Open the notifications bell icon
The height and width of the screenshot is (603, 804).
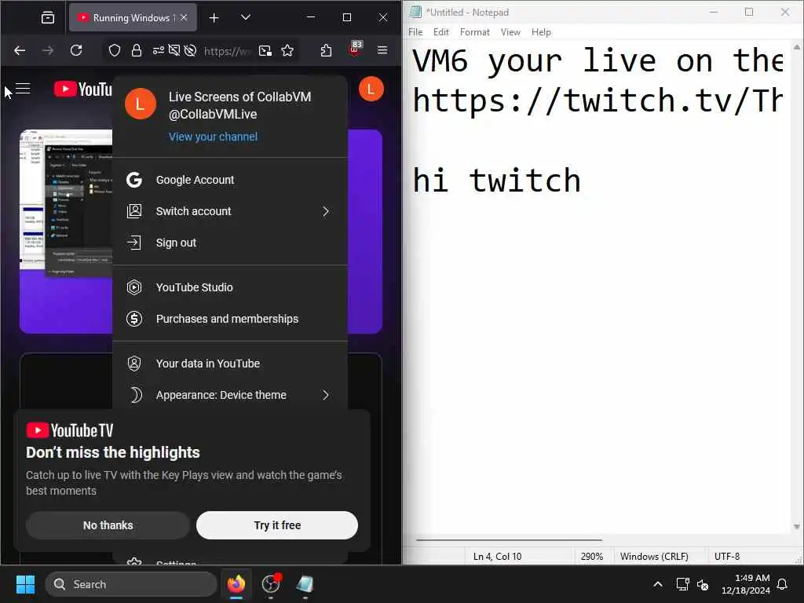(783, 584)
